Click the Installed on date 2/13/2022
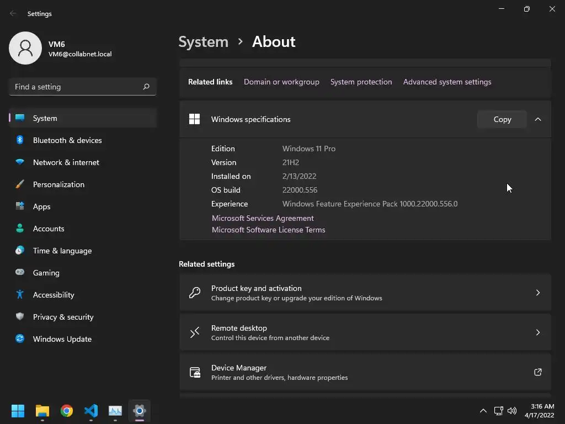Viewport: 565px width, 424px height. click(x=300, y=176)
